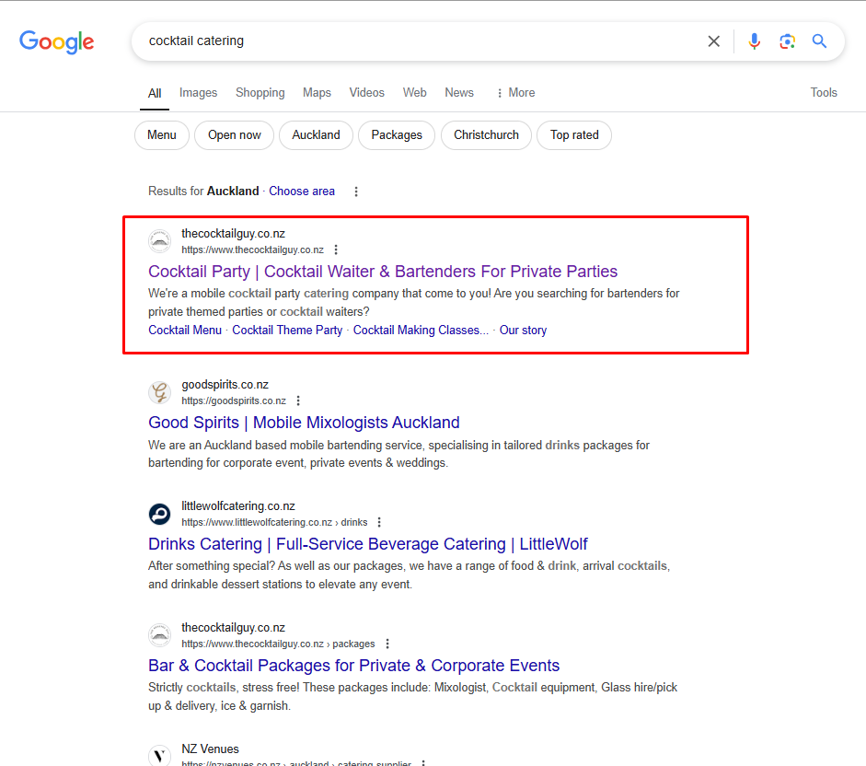Click the goodspirits.co.nz site name
The height and width of the screenshot is (766, 866).
pyautogui.click(x=225, y=385)
